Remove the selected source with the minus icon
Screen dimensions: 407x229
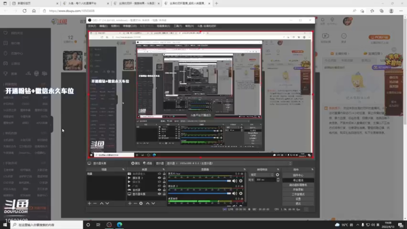[135, 203]
